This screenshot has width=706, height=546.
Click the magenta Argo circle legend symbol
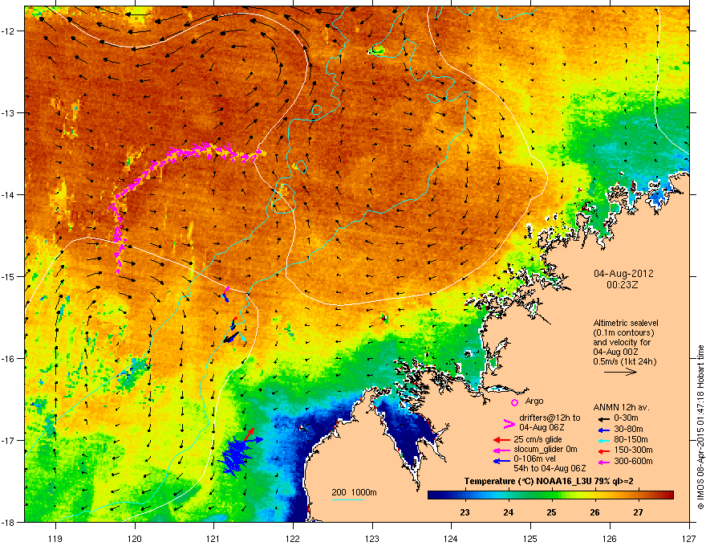[514, 402]
